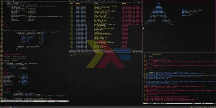Click the Playlist summary header line

point(92,1)
